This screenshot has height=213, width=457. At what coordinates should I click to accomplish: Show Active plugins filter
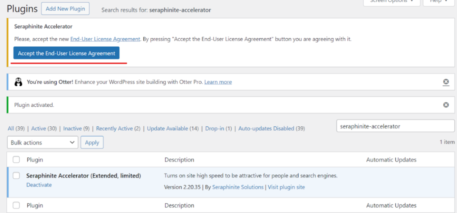click(38, 129)
